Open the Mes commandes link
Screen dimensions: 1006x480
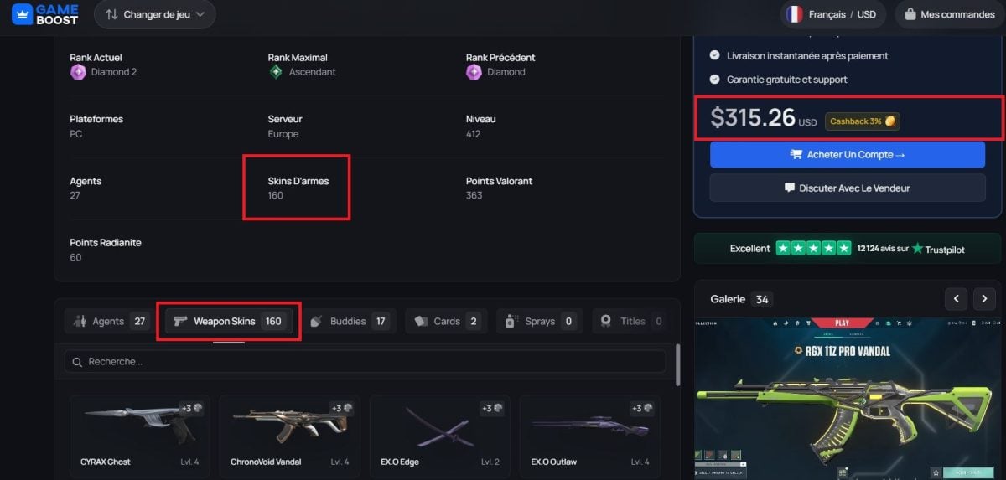tap(949, 14)
